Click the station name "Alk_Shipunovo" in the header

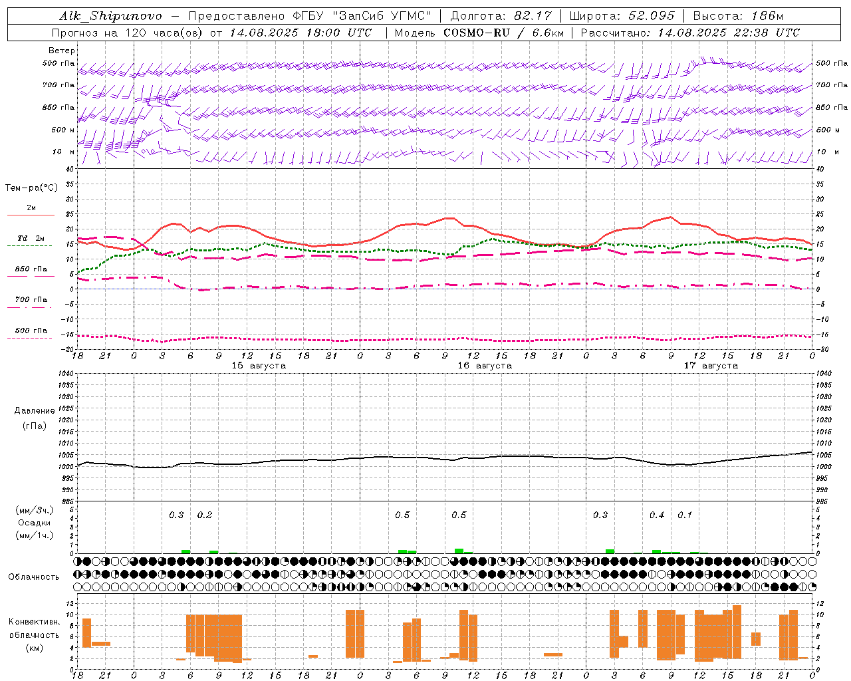[x=110, y=16]
